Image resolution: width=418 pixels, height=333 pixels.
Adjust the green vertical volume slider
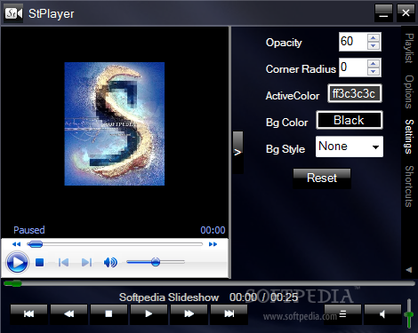tap(409, 314)
